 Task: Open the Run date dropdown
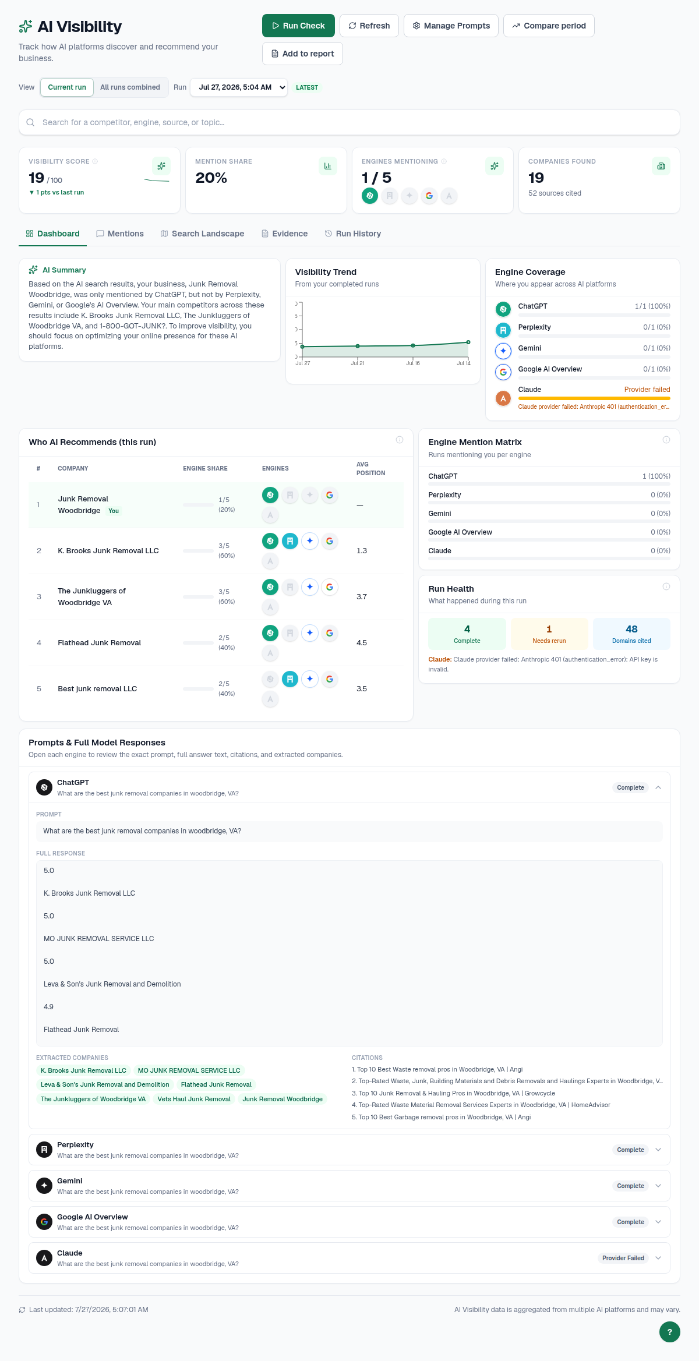239,87
